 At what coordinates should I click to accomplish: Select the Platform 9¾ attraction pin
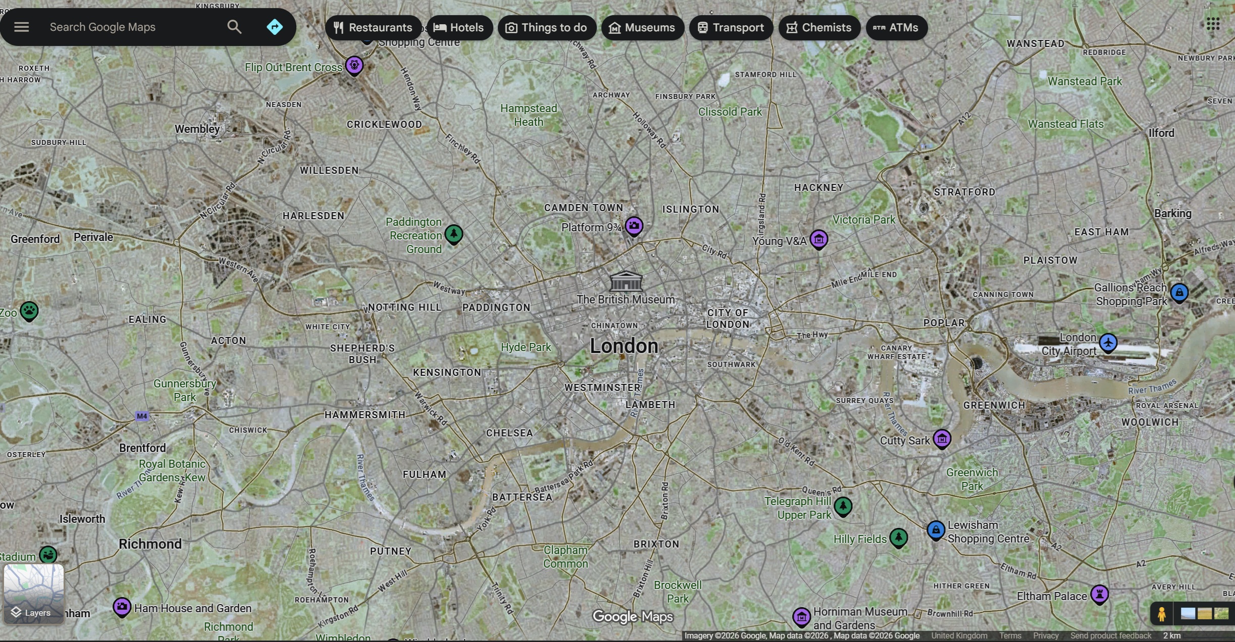634,225
